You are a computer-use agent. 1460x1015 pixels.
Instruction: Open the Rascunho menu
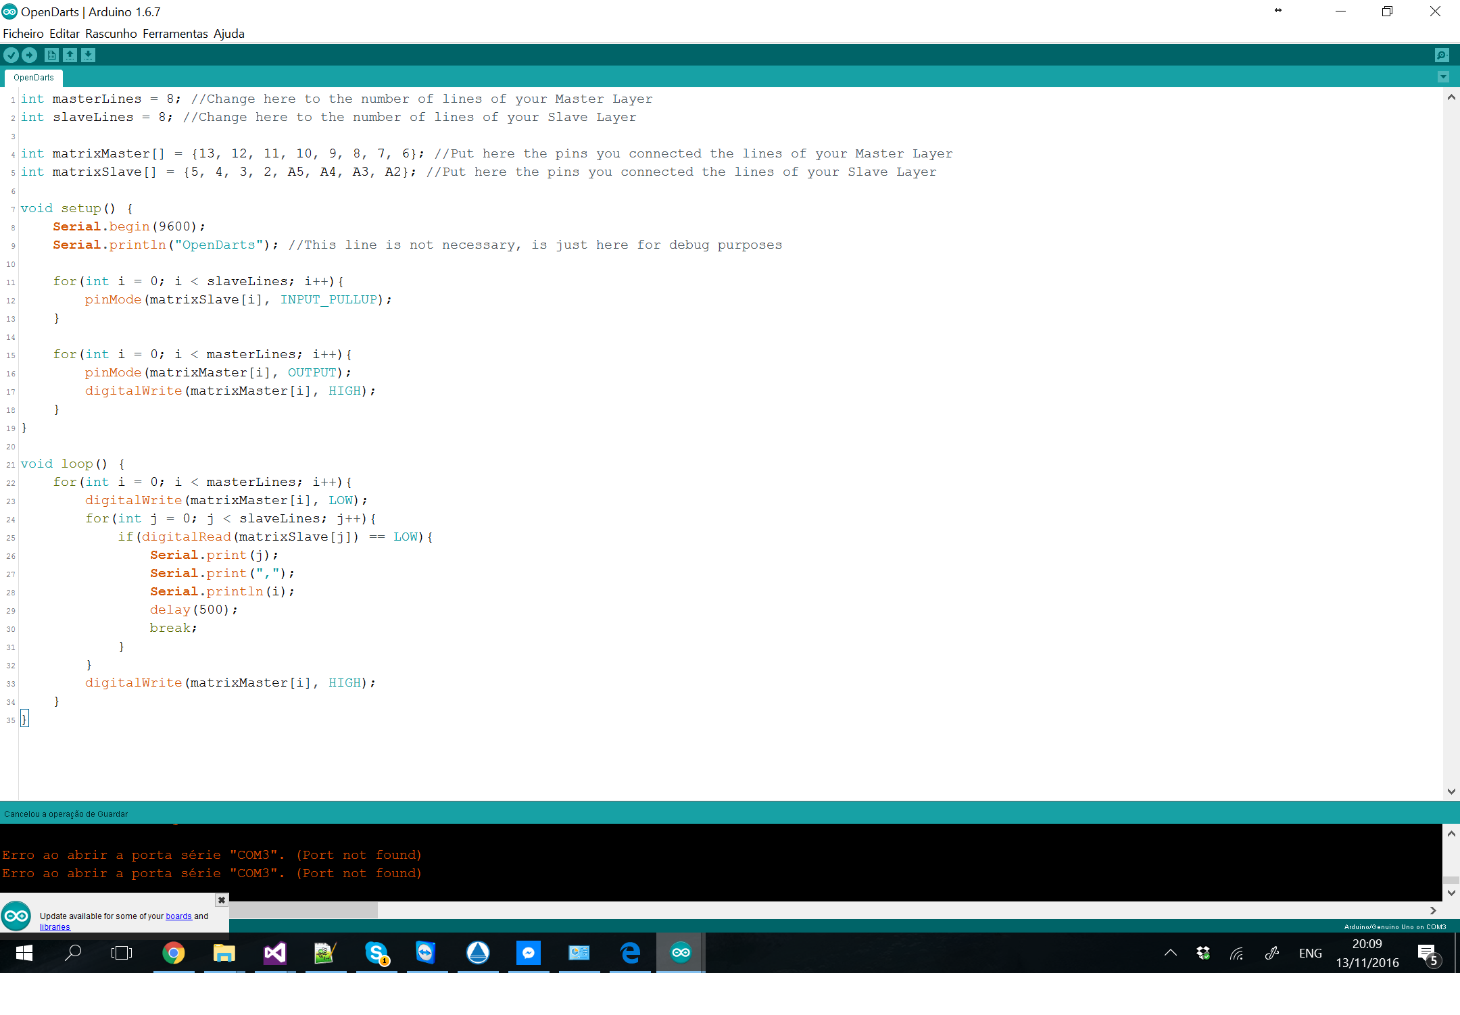click(111, 34)
